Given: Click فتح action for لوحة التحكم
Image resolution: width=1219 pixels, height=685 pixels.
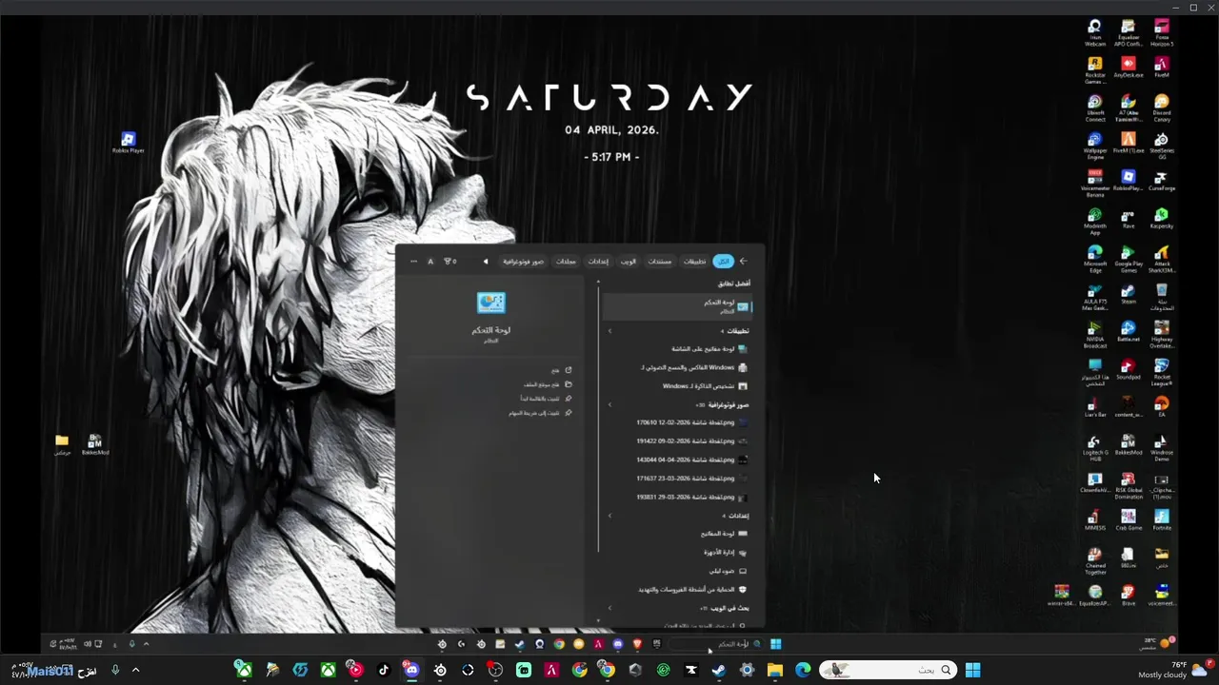Looking at the screenshot, I should tap(561, 370).
